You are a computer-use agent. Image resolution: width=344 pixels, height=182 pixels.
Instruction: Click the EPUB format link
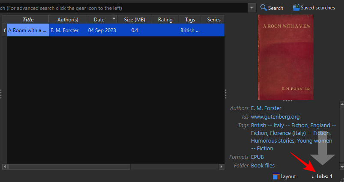pyautogui.click(x=257, y=157)
